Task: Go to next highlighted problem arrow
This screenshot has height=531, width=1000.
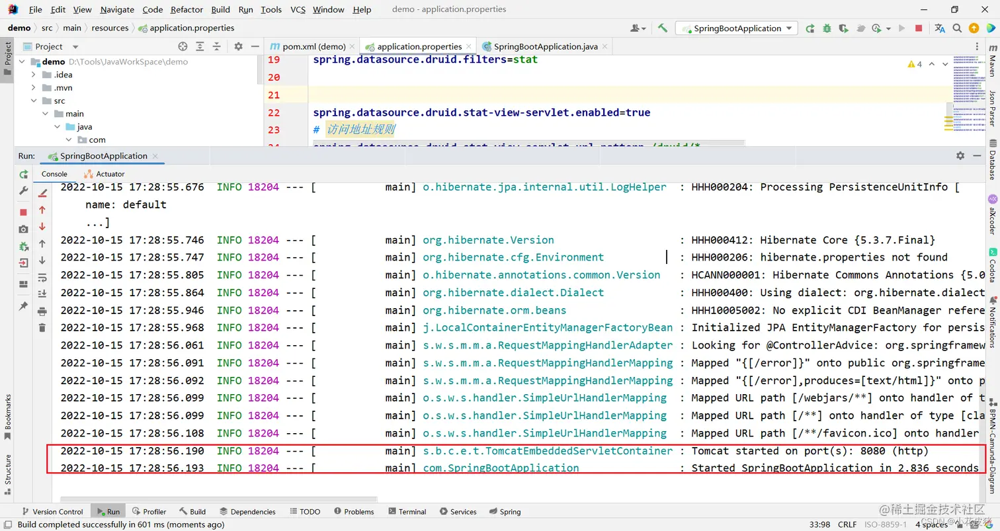Action: click(944, 64)
